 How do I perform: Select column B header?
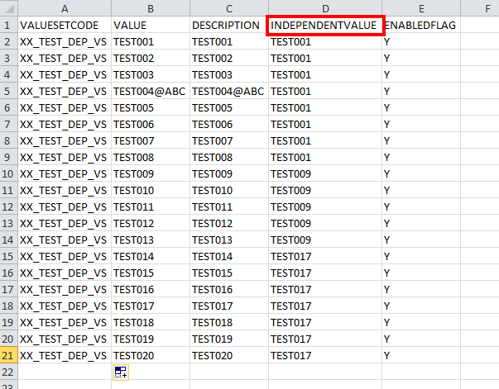click(x=151, y=8)
